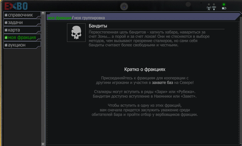
Task: Click sidebar scrollbar down arrow
Action: [x=43, y=144]
